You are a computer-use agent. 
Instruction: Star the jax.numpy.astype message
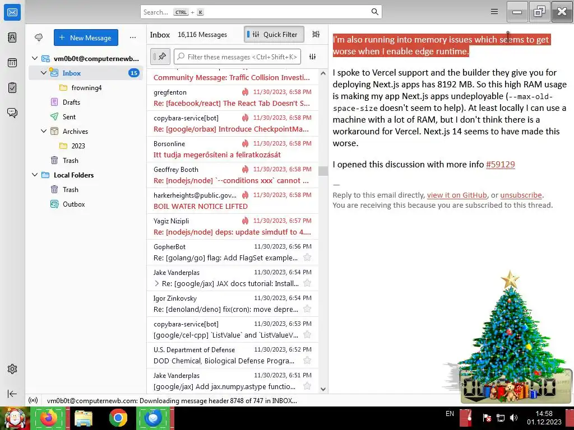(x=308, y=386)
